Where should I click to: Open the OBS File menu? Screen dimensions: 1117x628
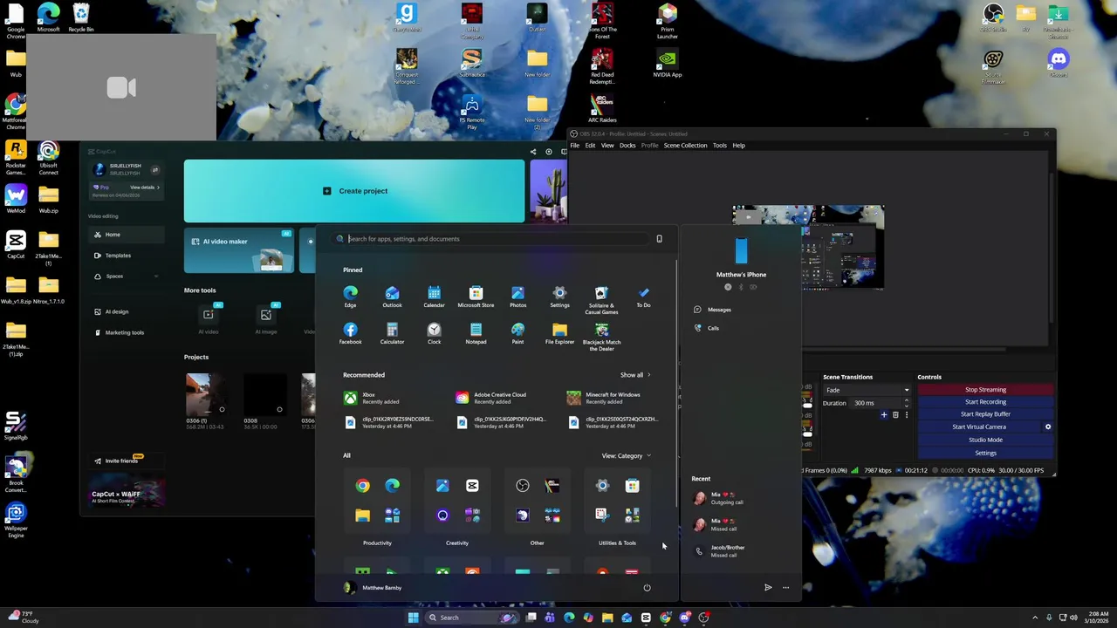point(575,146)
